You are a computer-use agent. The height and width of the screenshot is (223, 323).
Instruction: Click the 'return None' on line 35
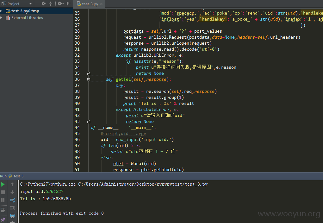(x=150, y=73)
